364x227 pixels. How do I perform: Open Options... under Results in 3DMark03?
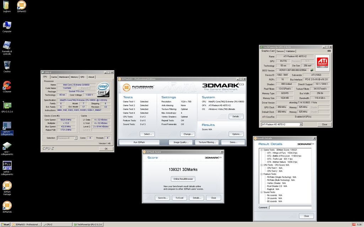236,134
